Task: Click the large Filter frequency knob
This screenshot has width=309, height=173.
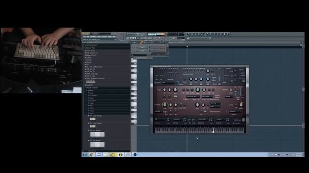Action: pyautogui.click(x=198, y=90)
